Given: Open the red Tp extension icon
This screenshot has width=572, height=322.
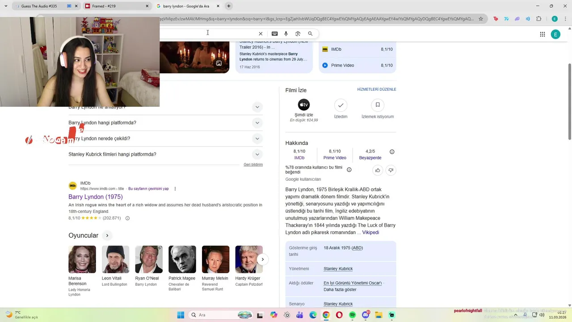Looking at the screenshot, I should click(496, 19).
